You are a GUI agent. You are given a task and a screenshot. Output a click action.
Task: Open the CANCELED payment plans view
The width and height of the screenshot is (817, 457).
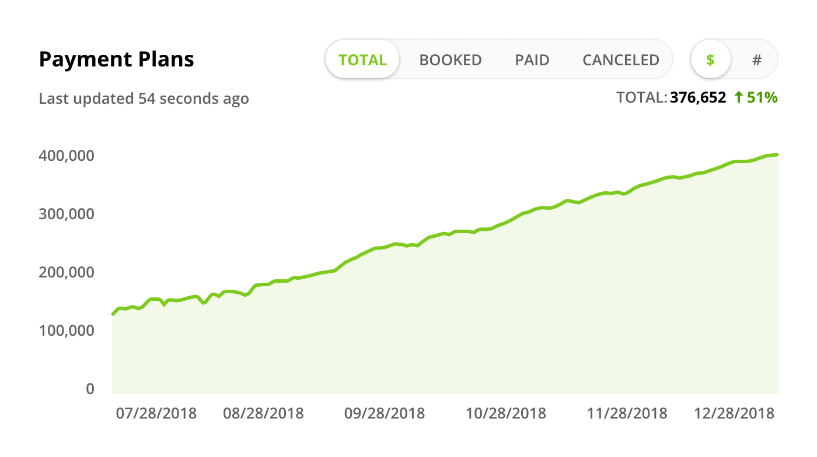pyautogui.click(x=620, y=59)
